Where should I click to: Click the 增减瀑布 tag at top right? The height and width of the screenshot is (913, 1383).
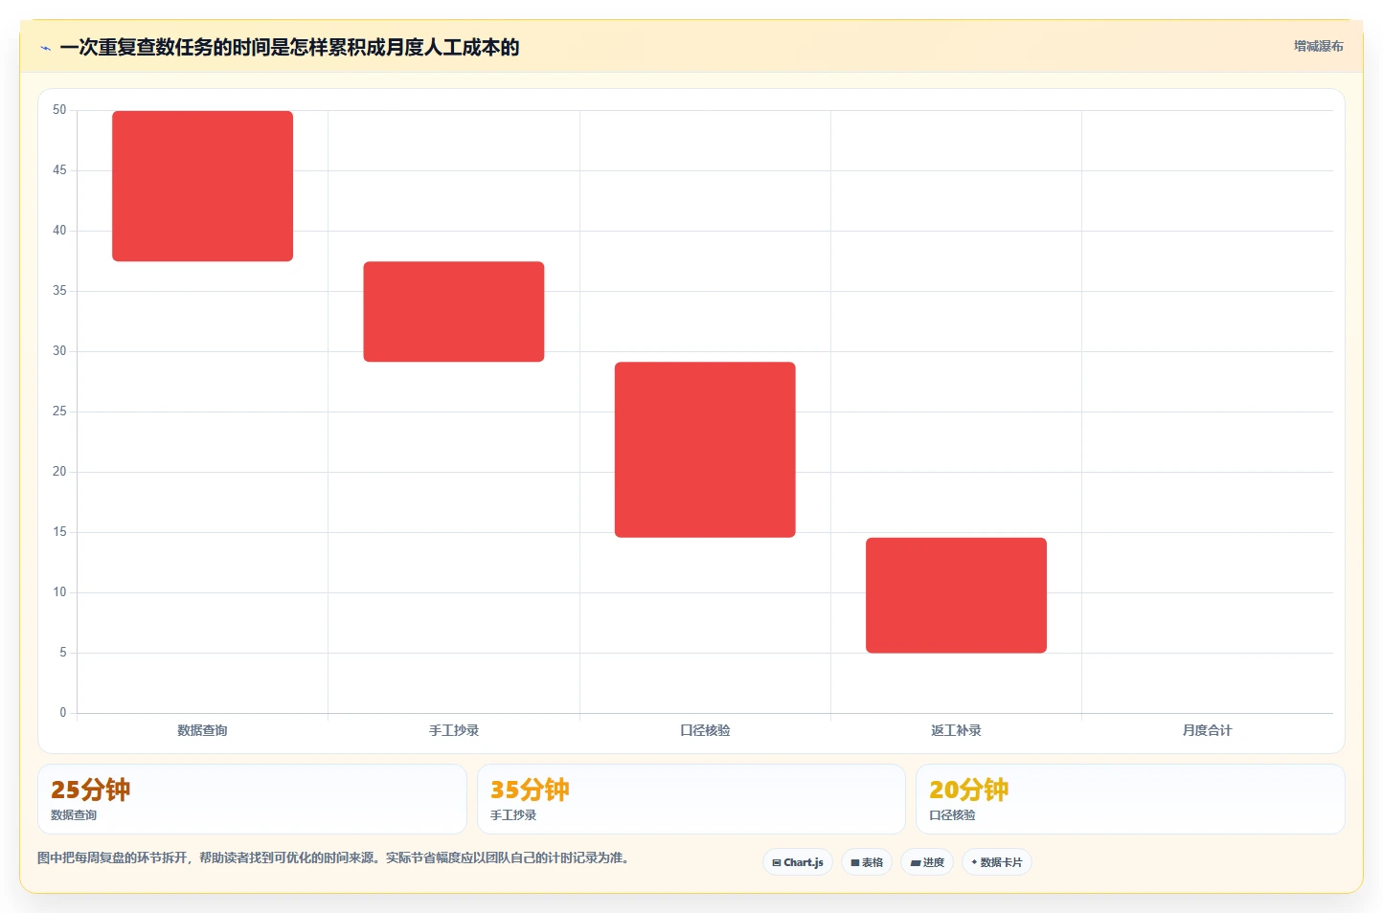(x=1318, y=46)
